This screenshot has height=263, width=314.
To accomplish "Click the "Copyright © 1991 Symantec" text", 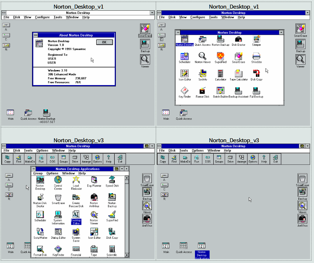I will (x=67, y=49).
